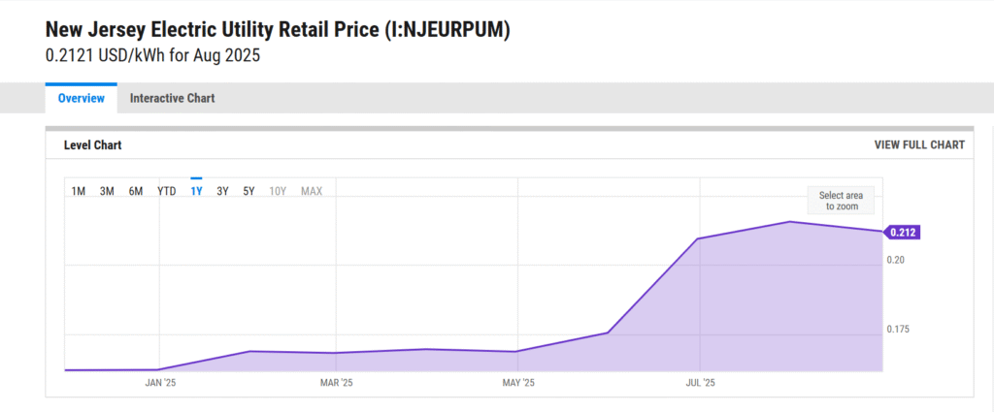Show the 3Y time range
The height and width of the screenshot is (412, 994).
tap(222, 191)
